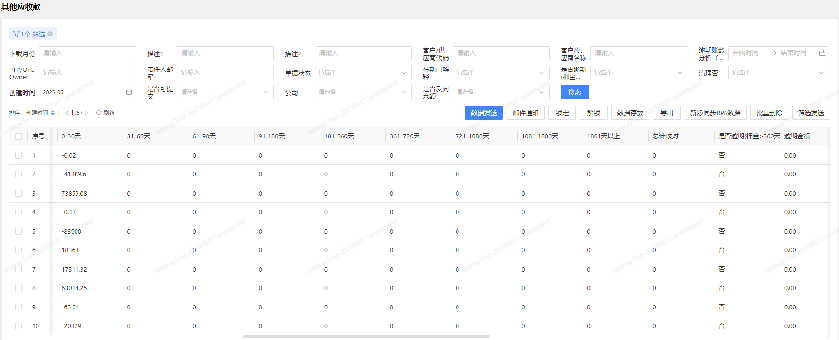Open the 清理否 select box
Viewport: 839px width, 340px height.
(778, 73)
